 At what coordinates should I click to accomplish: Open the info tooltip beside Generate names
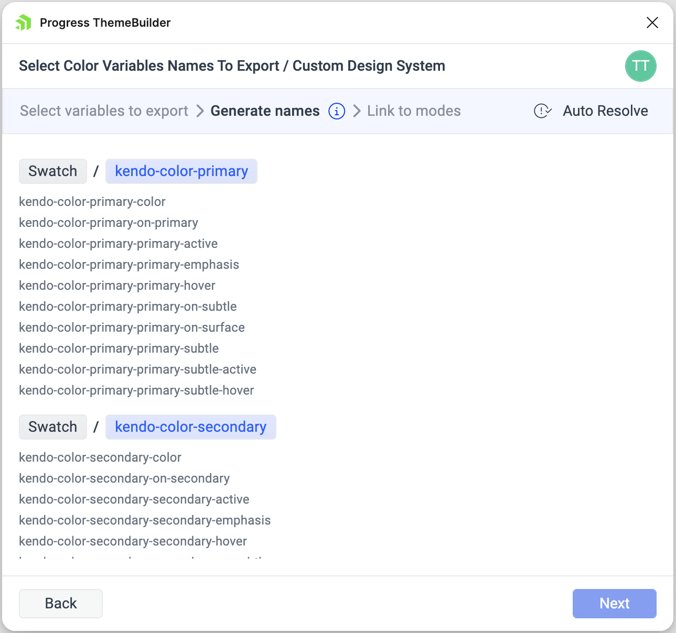pyautogui.click(x=336, y=111)
